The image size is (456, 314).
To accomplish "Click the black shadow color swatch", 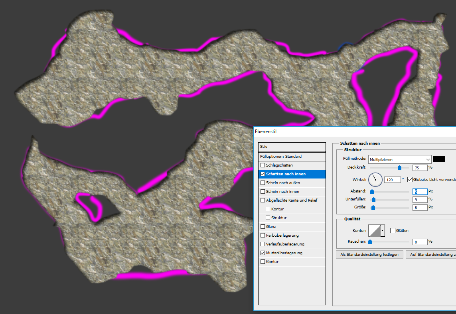I will point(439,159).
